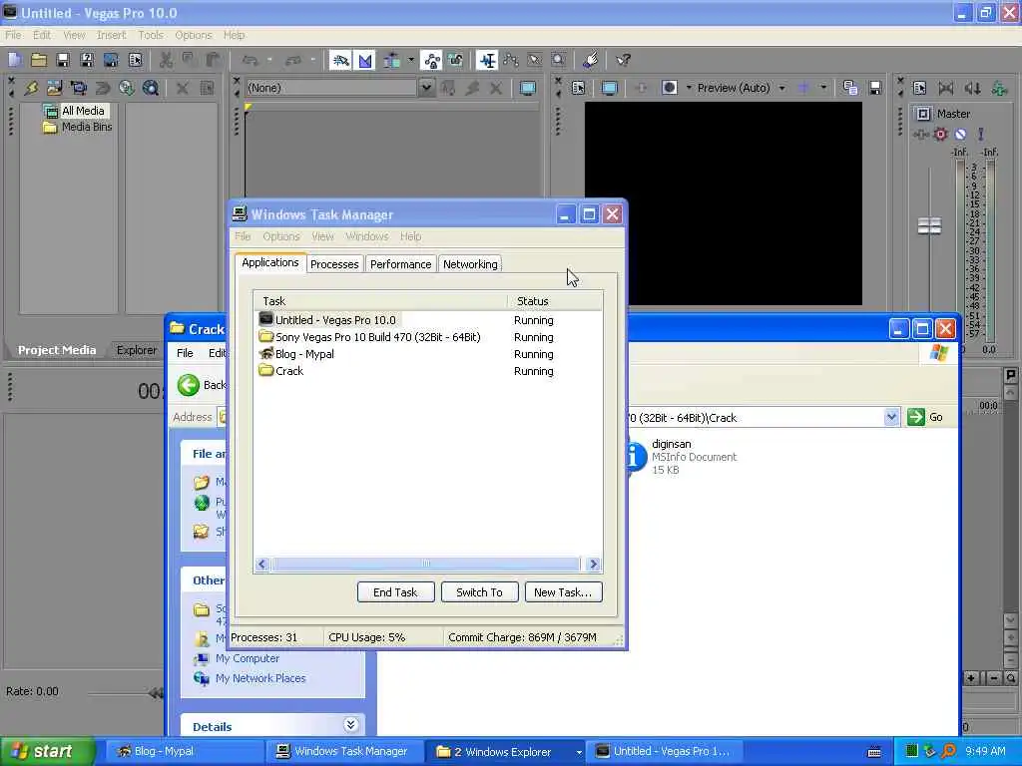1022x766 pixels.
Task: Adjust the Master volume fader
Action: tap(929, 226)
